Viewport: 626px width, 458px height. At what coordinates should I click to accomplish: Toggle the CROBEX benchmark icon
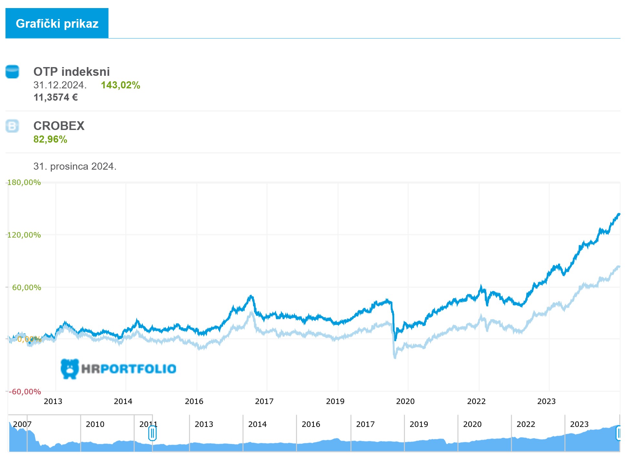12,126
